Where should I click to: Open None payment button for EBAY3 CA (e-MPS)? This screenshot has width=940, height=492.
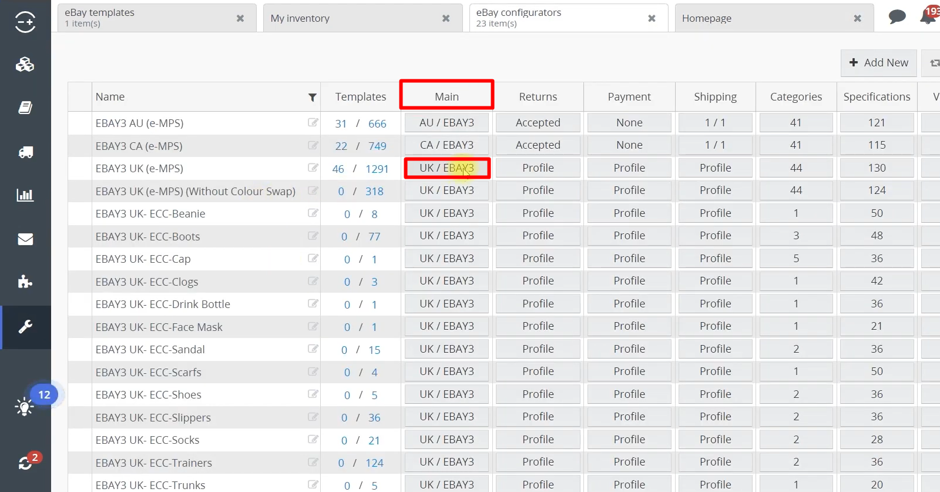[629, 145]
